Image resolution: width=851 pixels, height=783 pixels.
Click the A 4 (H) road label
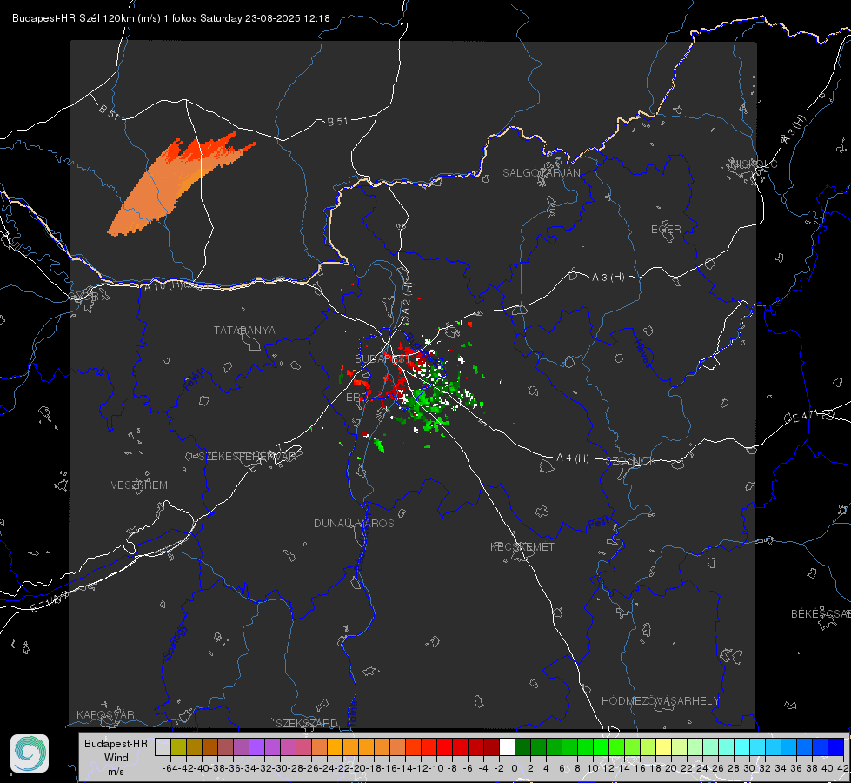tap(573, 458)
